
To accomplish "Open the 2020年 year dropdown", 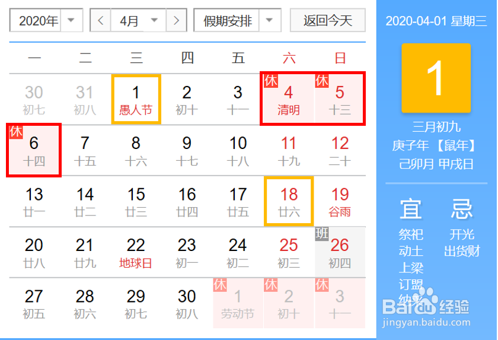I will [x=46, y=21].
